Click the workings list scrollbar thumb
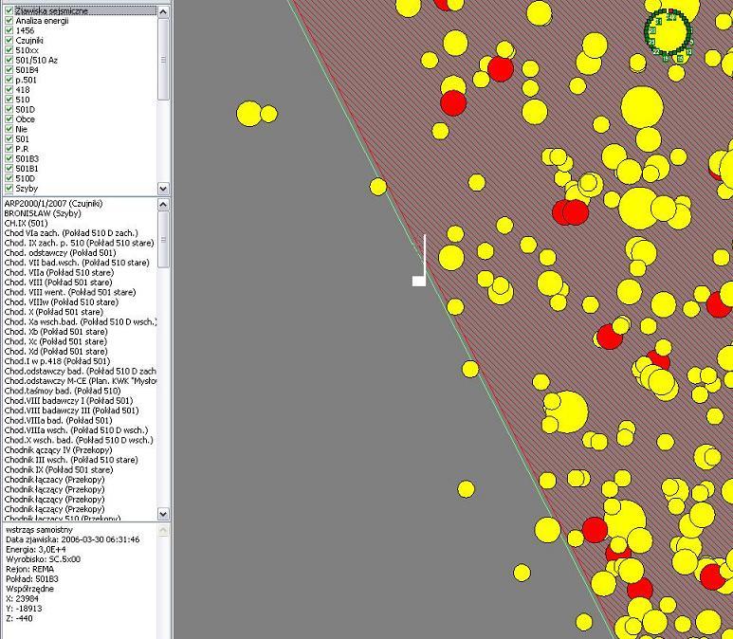The width and height of the screenshot is (733, 639). 163,239
